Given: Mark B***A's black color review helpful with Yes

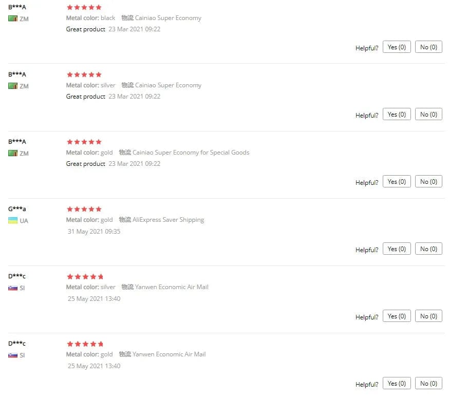Looking at the screenshot, I should pos(397,47).
